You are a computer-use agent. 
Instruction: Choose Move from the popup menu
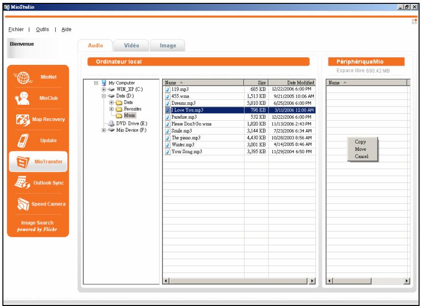pyautogui.click(x=360, y=149)
